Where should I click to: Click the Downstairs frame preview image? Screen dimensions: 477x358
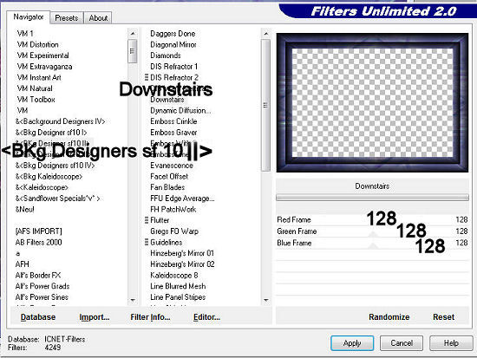372,103
